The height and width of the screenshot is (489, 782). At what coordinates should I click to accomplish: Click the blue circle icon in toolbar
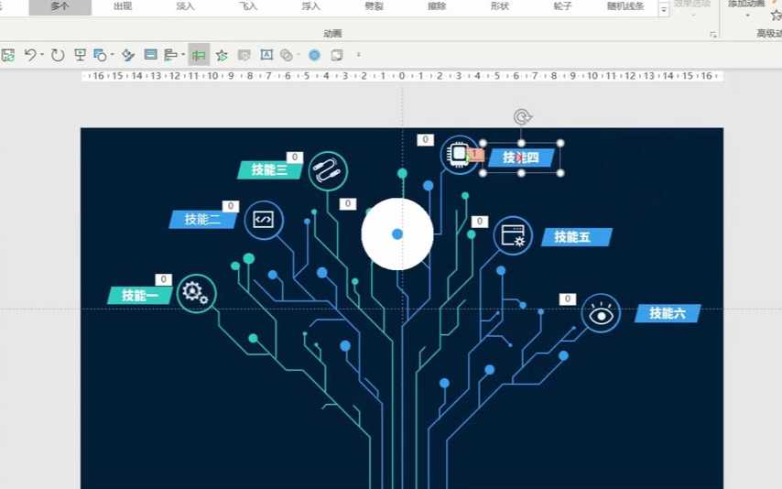click(x=314, y=55)
